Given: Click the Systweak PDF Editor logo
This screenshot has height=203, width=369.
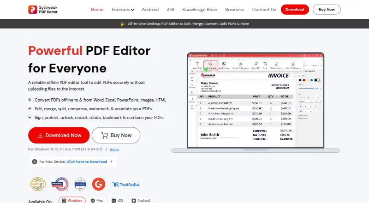Looking at the screenshot, I should [x=43, y=9].
